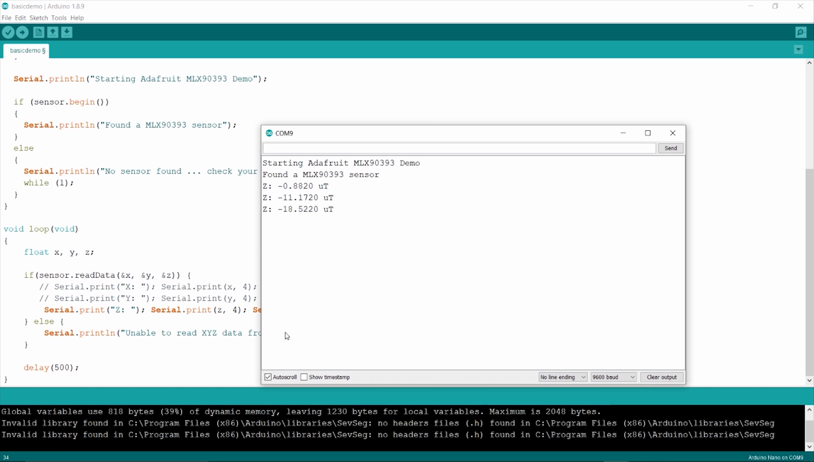
Task: Click the line number 34 in status bar
Action: [x=6, y=458]
